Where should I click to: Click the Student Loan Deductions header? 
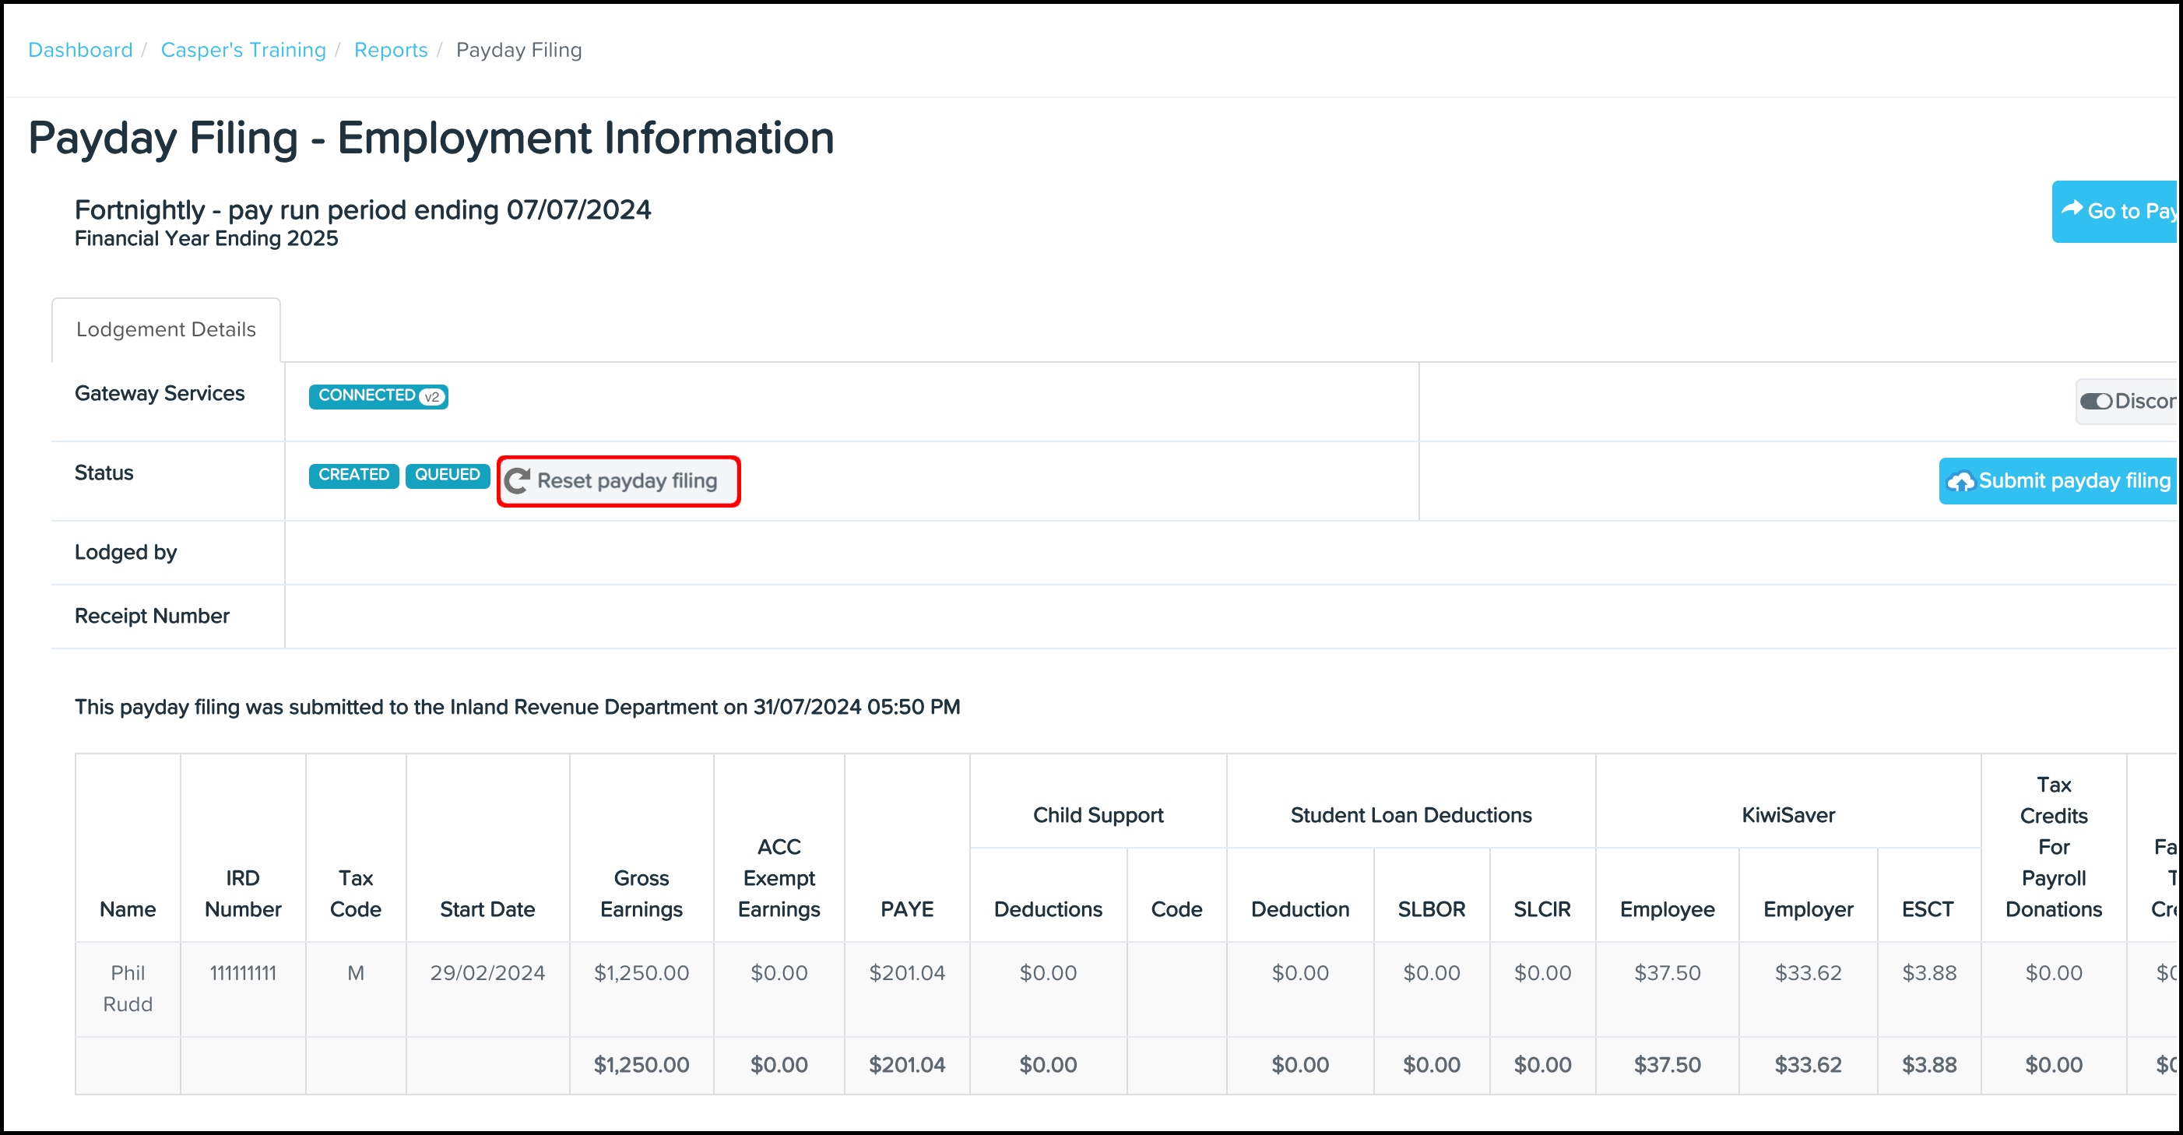point(1411,814)
